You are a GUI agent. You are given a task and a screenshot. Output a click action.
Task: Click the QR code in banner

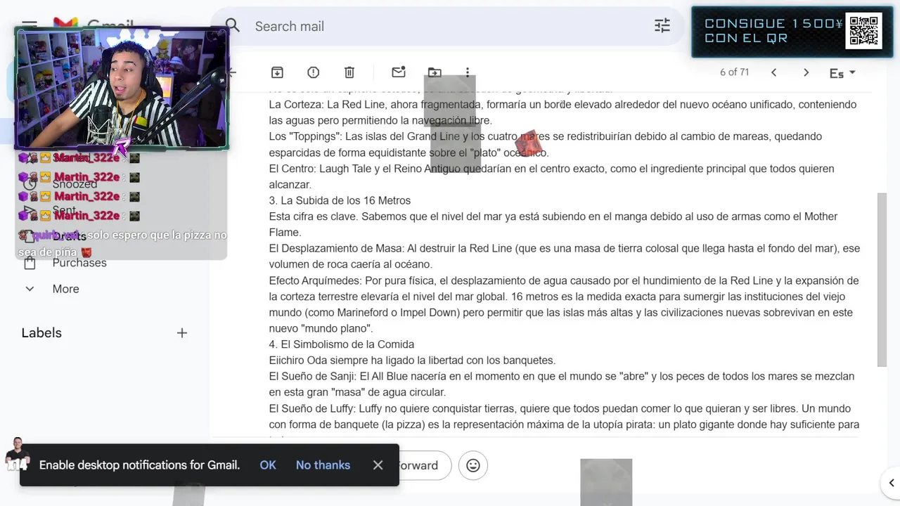pyautogui.click(x=863, y=31)
